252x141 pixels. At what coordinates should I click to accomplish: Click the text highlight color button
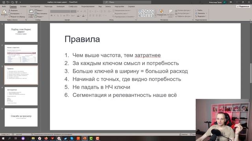(x=78, y=16)
